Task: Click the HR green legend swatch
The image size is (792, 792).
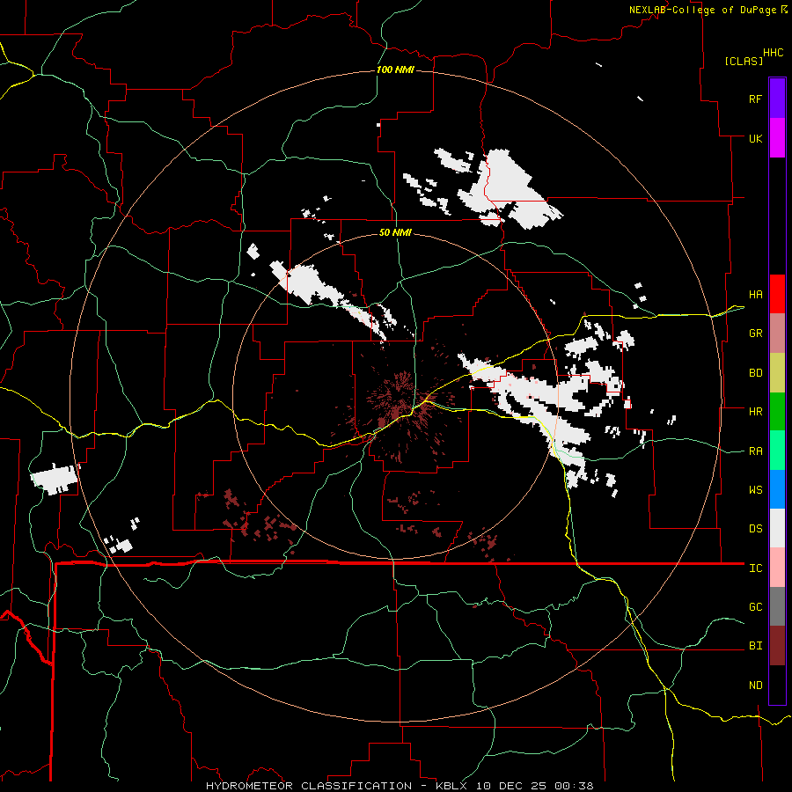Action: tap(777, 412)
